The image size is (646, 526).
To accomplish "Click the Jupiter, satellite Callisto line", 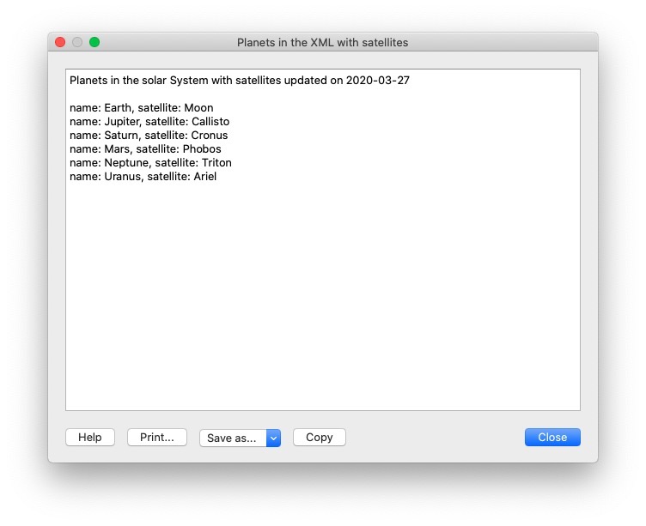I will (149, 122).
